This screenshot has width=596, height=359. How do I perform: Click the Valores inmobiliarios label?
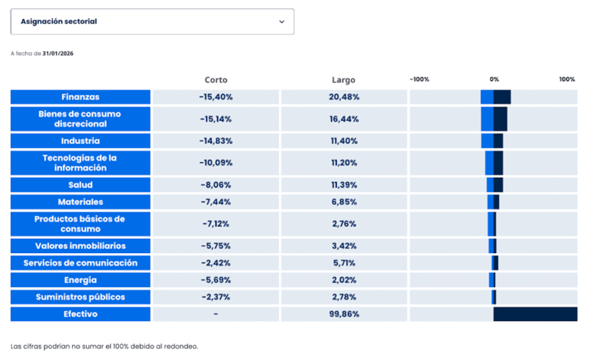point(80,246)
